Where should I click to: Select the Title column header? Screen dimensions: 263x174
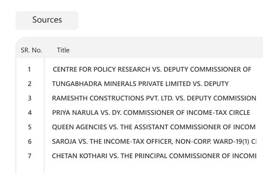click(63, 50)
